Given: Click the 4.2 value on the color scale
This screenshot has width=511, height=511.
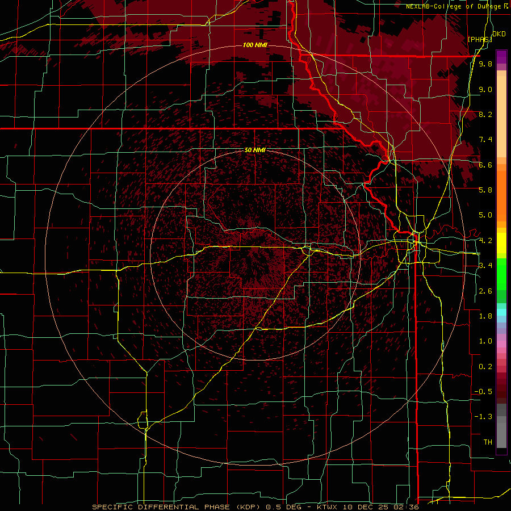Looking at the screenshot, I should click(485, 241).
